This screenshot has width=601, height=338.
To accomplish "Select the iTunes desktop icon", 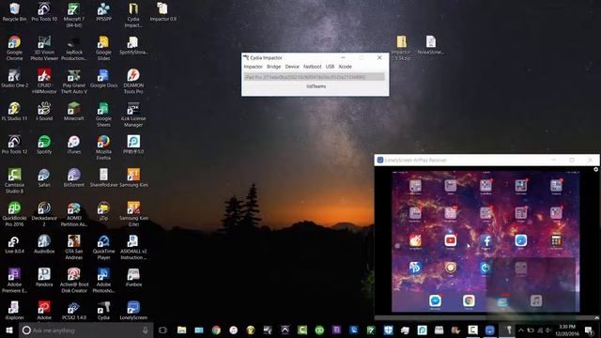I will [x=74, y=145].
